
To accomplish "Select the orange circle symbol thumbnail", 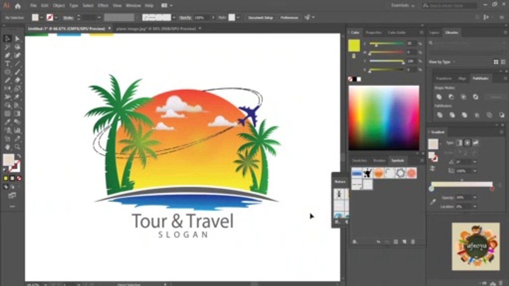I will 379,173.
